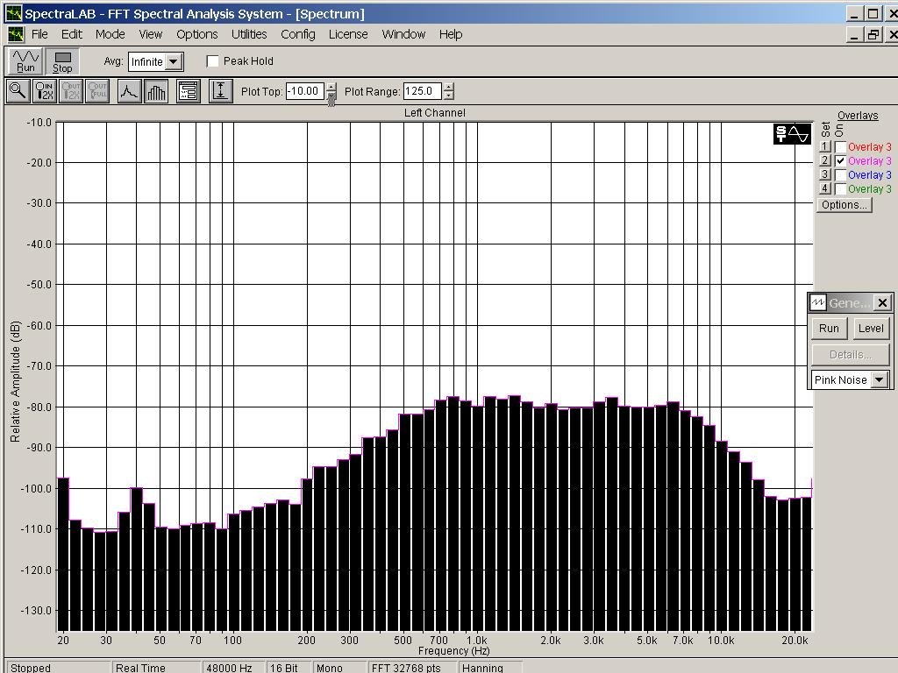This screenshot has width=898, height=673.
Task: Switch to line plot display style
Action: 130,91
